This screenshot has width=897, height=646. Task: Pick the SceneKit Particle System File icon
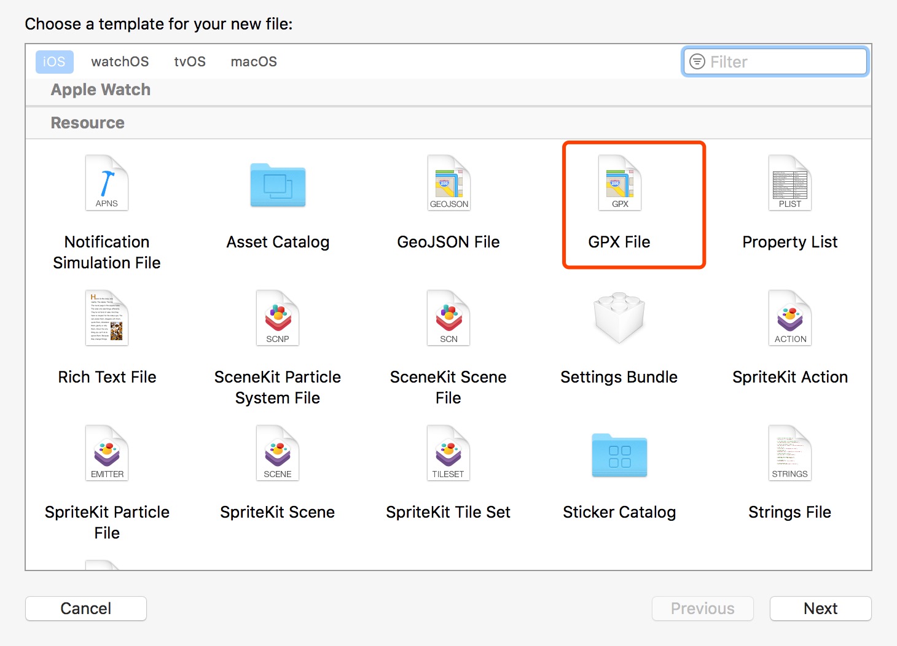278,318
